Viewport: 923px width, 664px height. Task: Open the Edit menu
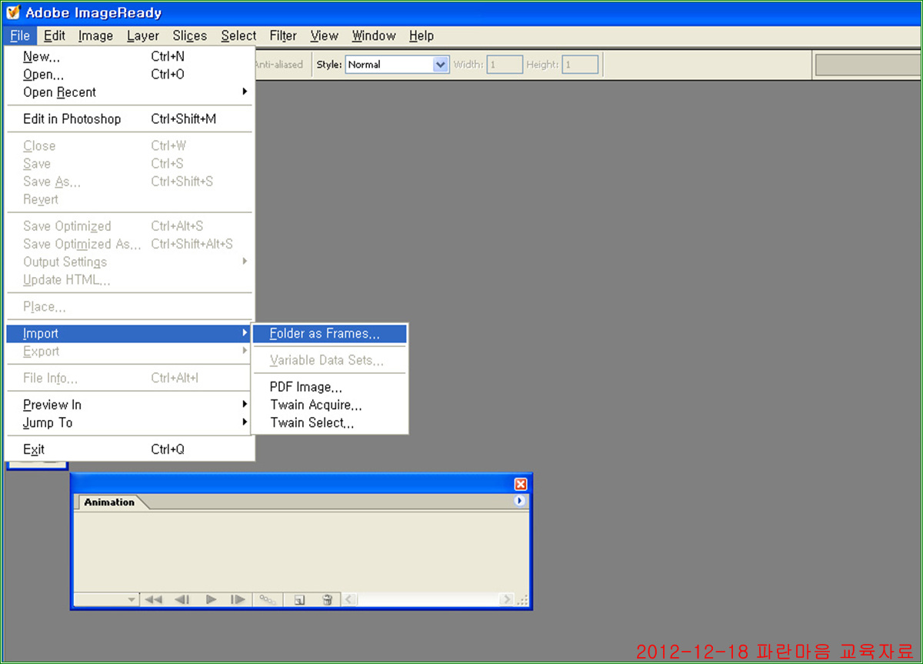[55, 35]
